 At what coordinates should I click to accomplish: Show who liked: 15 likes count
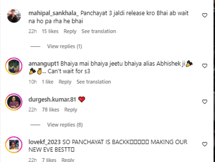click(x=50, y=31)
